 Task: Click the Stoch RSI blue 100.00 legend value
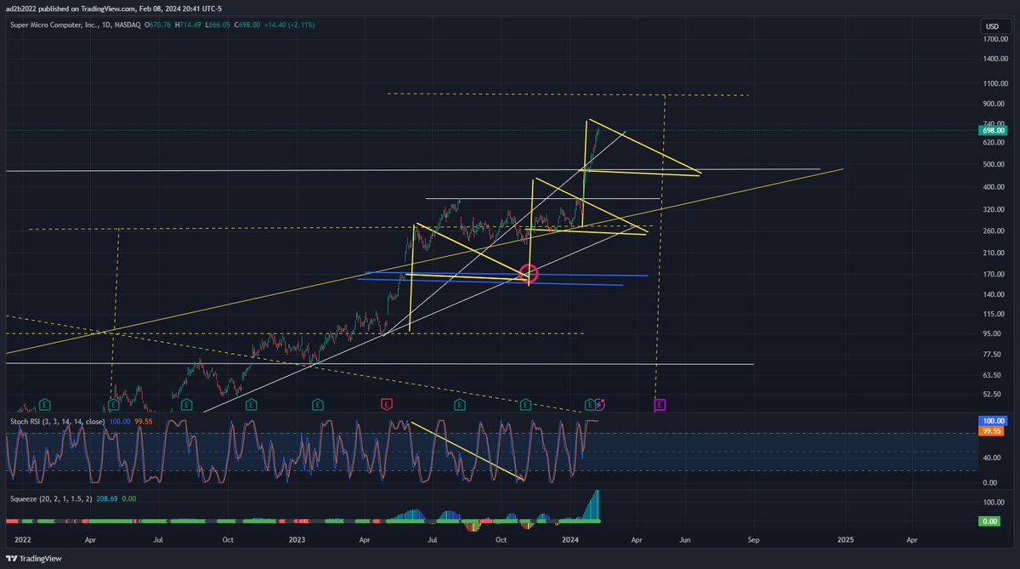(120, 421)
